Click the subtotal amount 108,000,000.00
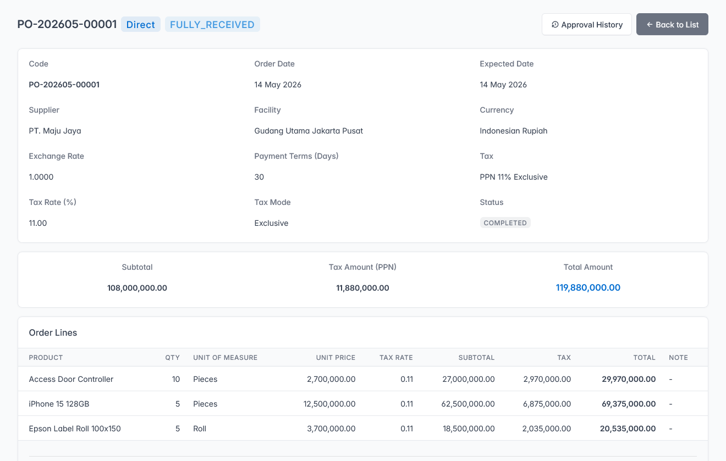Screen dimensions: 726x461 pos(137,288)
